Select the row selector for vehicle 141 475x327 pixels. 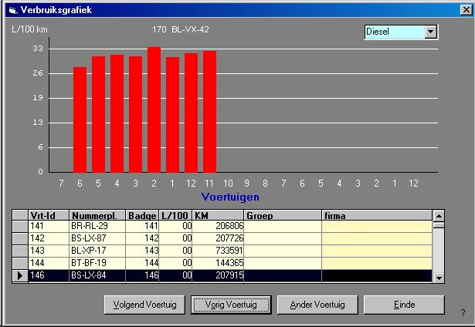(x=20, y=227)
